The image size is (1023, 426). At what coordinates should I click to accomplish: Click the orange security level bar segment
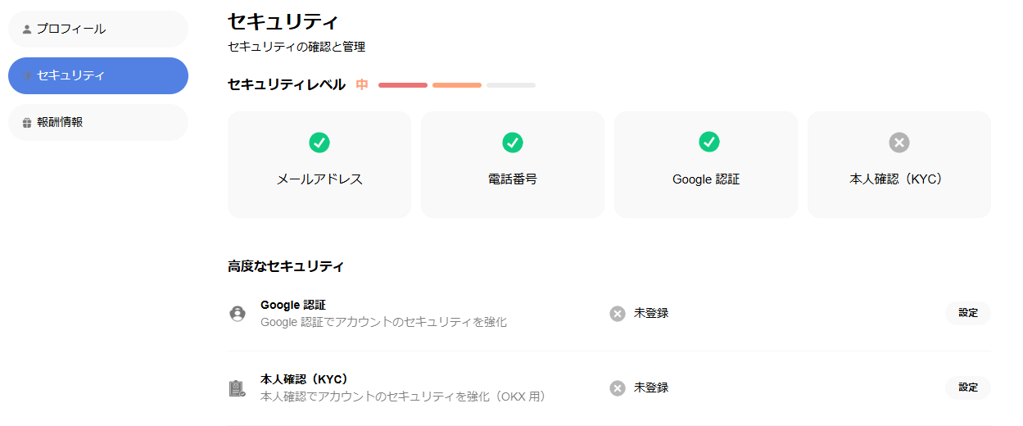tap(457, 85)
